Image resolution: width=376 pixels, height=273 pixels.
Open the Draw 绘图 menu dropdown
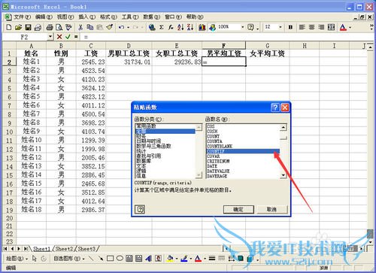pos(17,258)
